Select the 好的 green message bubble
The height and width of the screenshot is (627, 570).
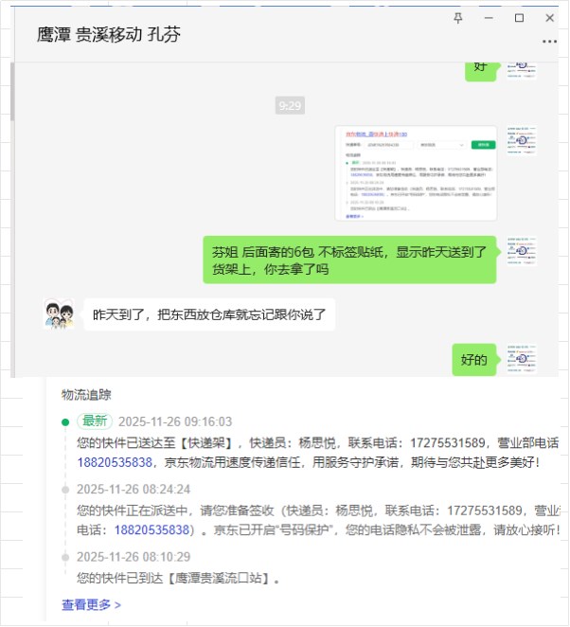pyautogui.click(x=474, y=360)
